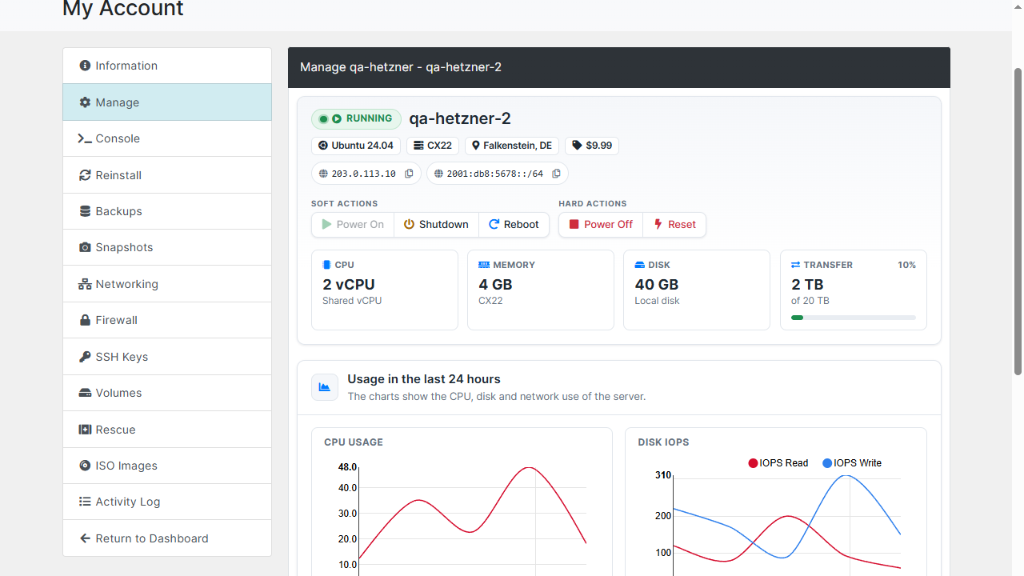Open the Rescue section
The image size is (1024, 576).
(x=167, y=430)
